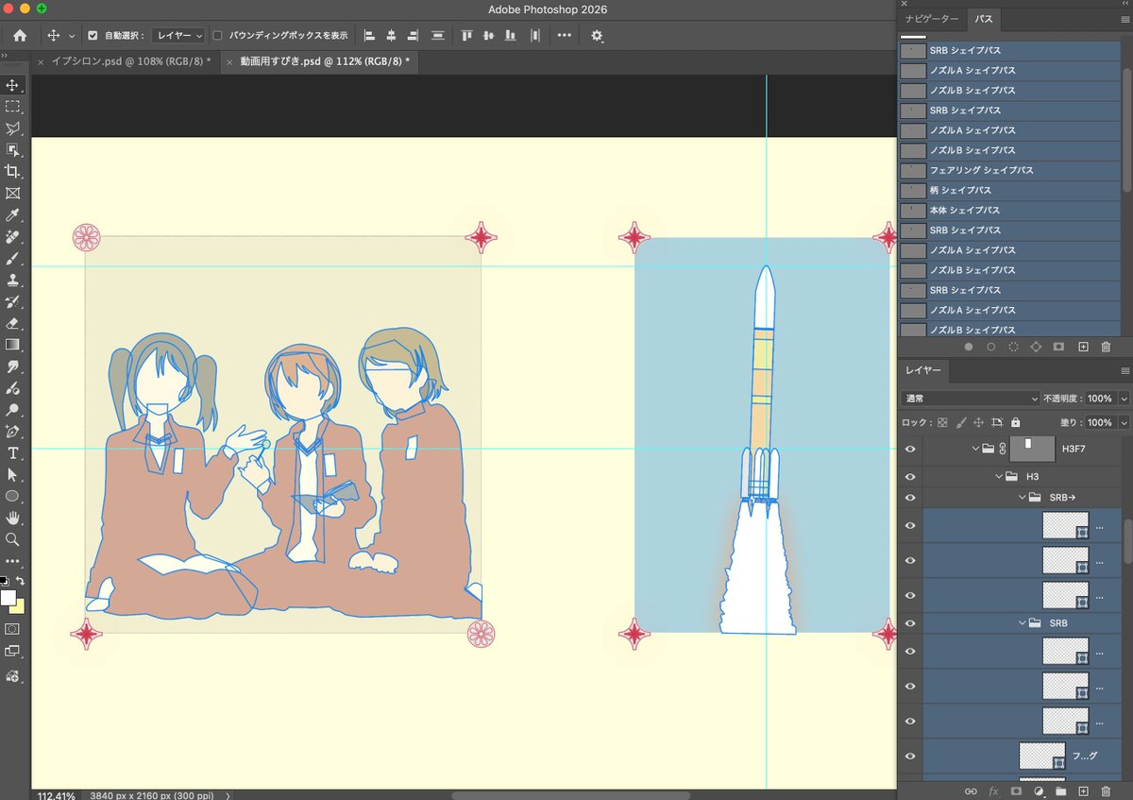Create new group folder in Layers panel

(1060, 790)
